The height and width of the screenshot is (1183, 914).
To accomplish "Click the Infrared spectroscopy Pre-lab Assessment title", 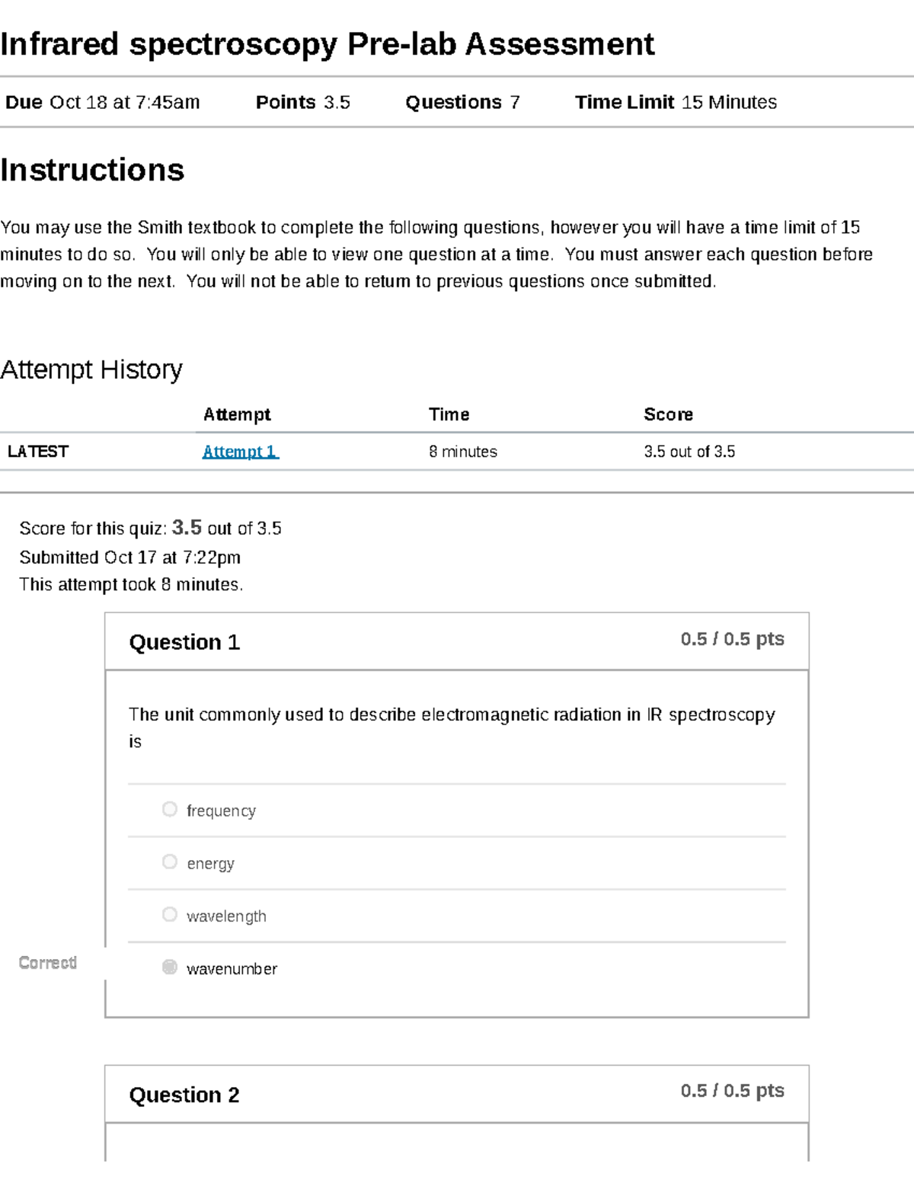I will click(x=328, y=44).
